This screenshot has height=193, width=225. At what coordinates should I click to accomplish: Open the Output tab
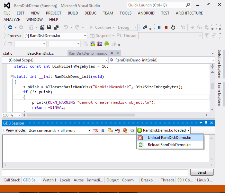[113, 180]
